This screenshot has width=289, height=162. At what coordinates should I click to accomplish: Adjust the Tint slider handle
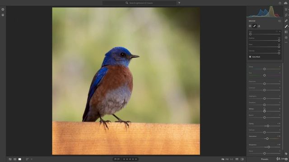[x=265, y=75]
